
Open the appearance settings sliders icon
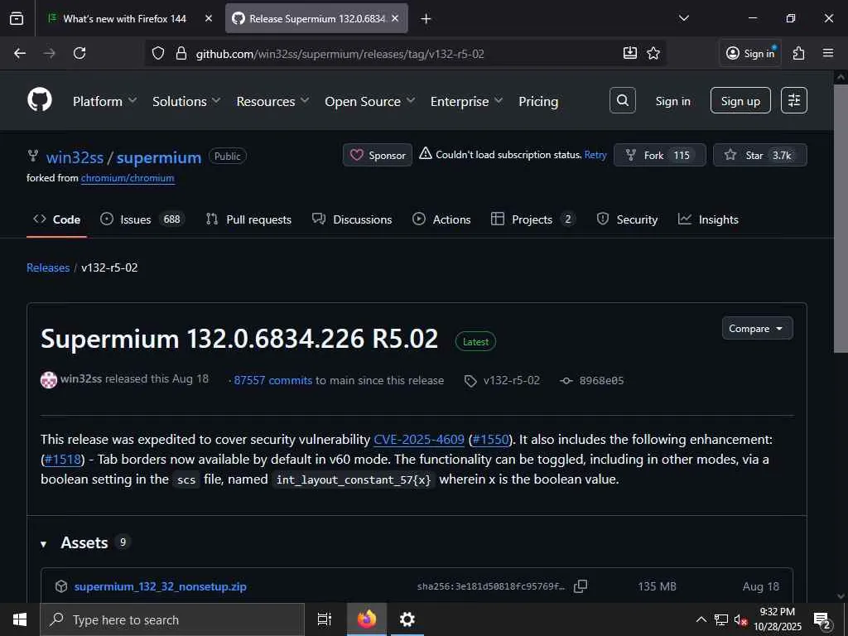click(794, 100)
